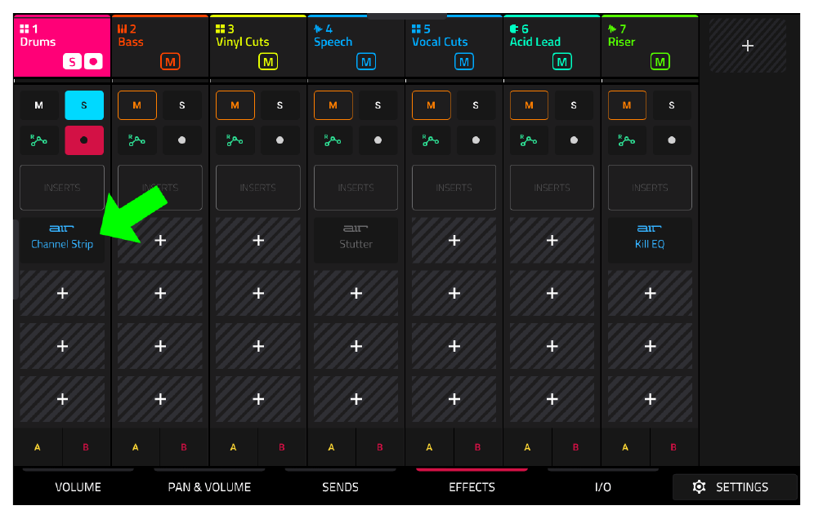Click automation icon on Speech channel
This screenshot has height=519, width=814.
[333, 140]
